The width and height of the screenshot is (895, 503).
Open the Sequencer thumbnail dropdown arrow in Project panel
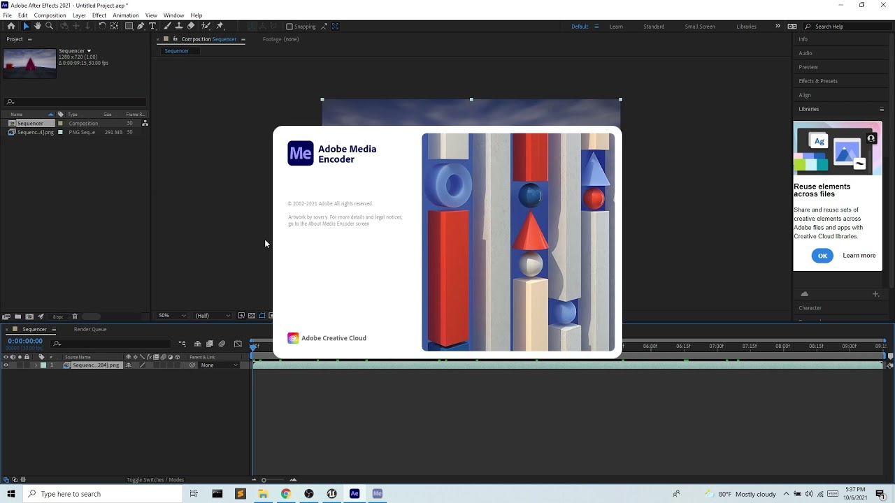[x=89, y=51]
